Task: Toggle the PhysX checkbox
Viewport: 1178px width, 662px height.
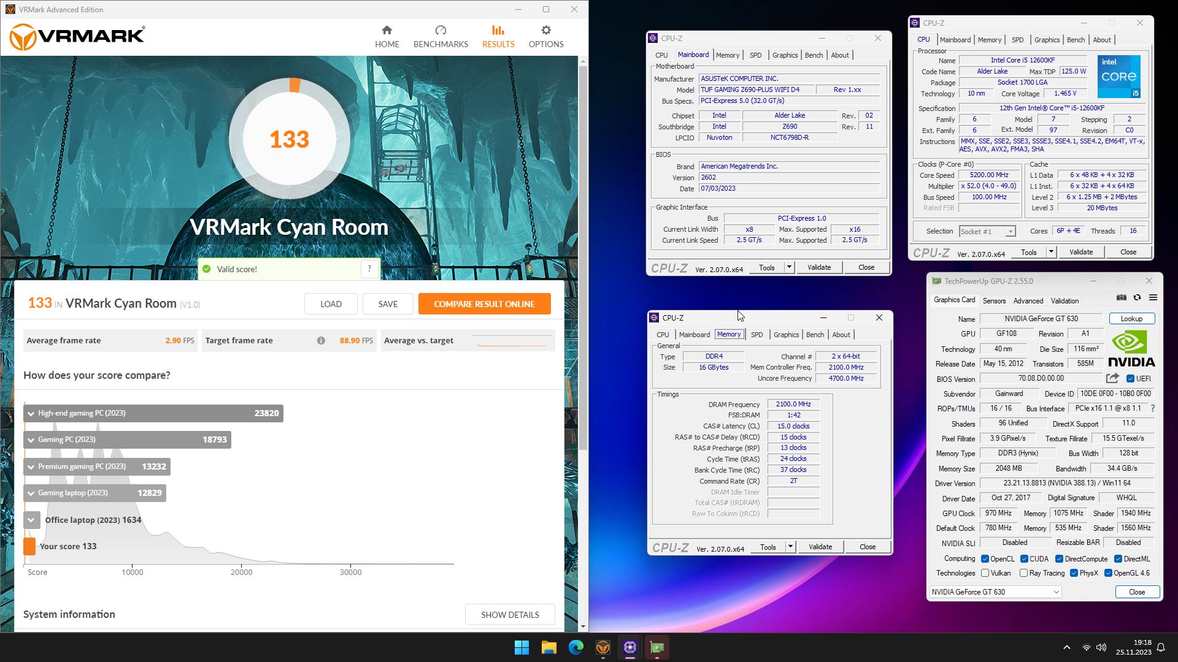Action: [x=1074, y=573]
